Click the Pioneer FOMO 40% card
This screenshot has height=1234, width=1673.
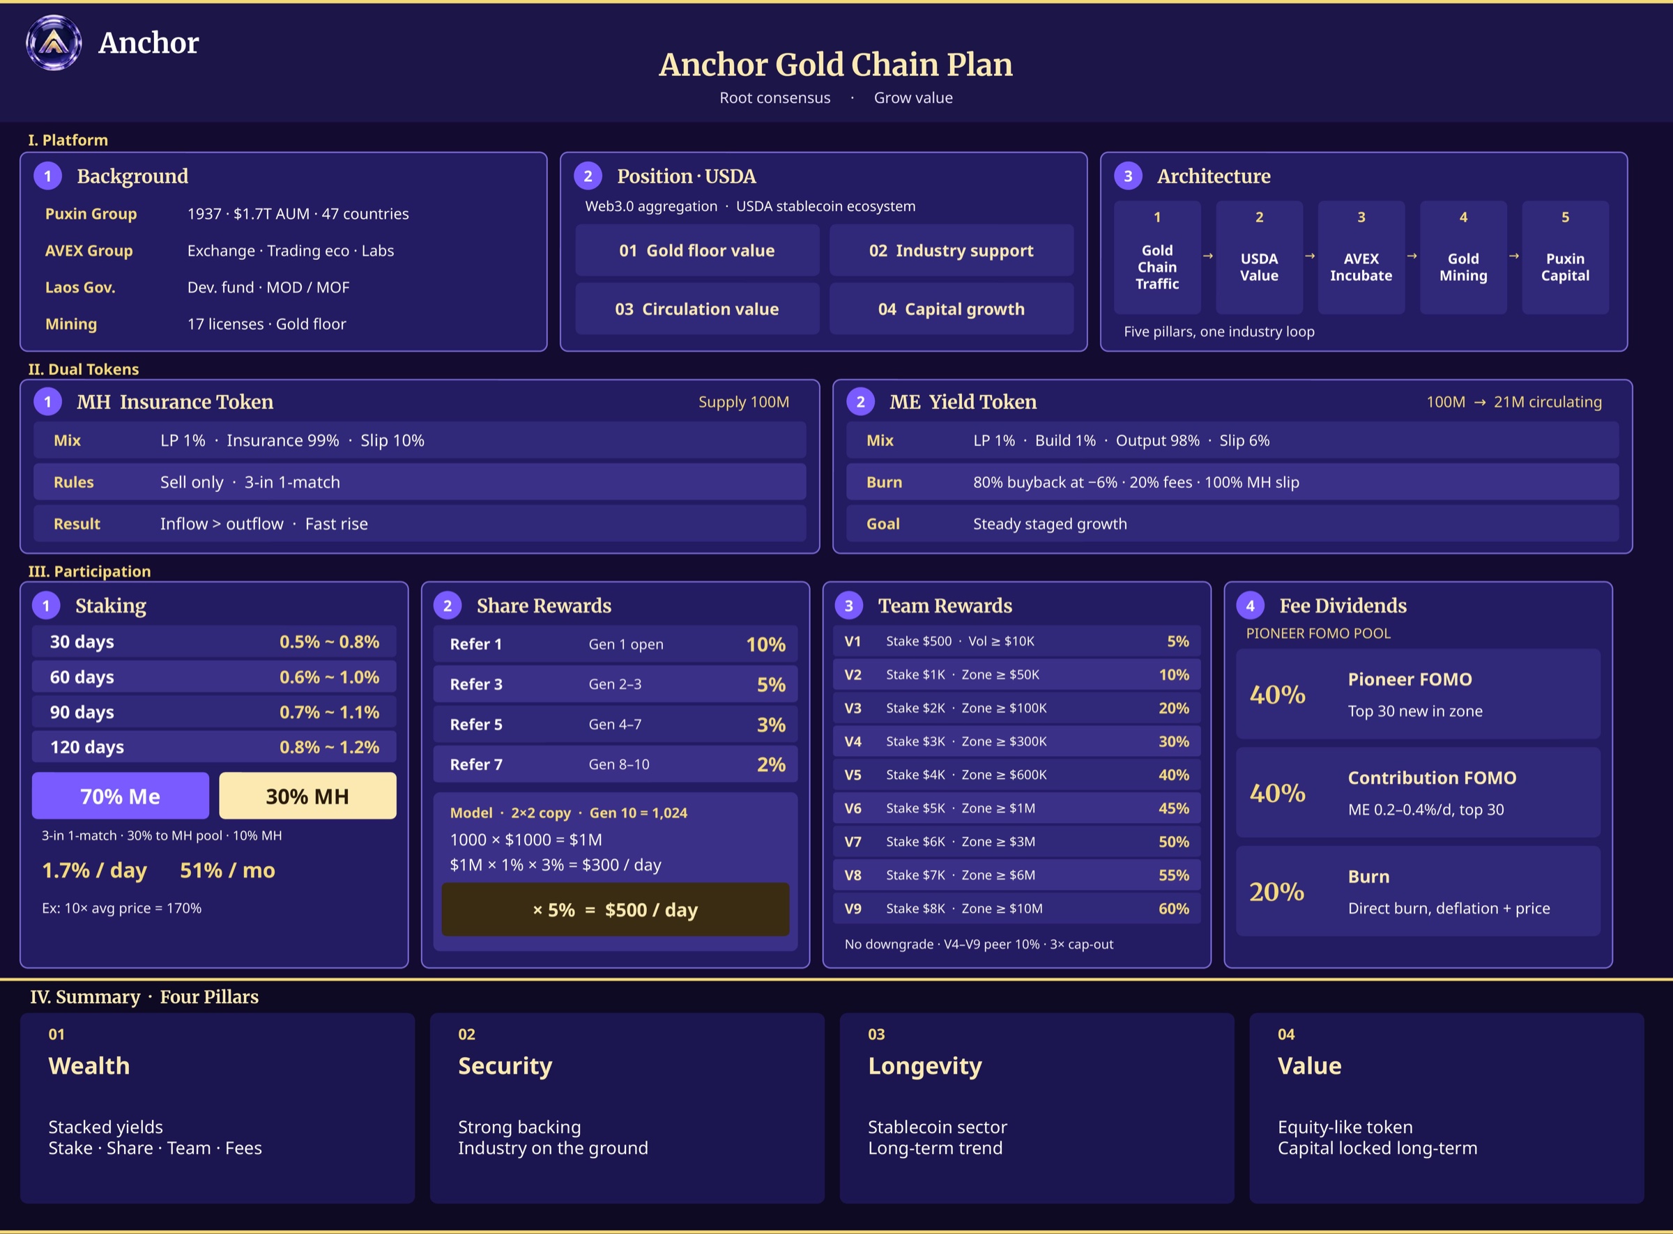click(x=1418, y=695)
